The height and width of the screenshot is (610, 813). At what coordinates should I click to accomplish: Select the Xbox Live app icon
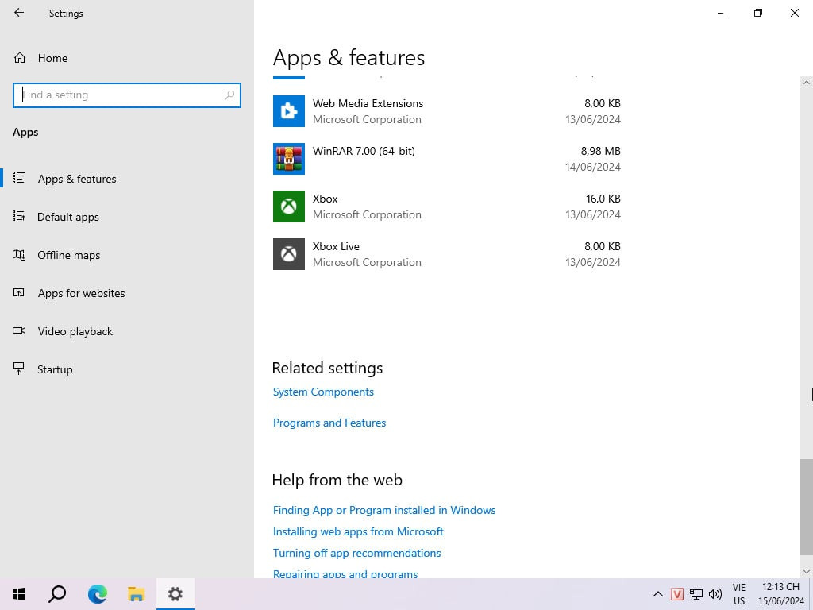click(289, 254)
